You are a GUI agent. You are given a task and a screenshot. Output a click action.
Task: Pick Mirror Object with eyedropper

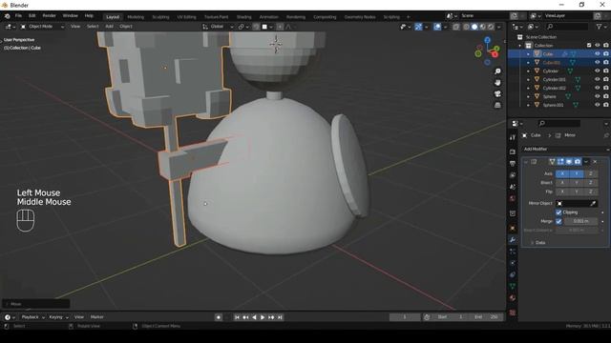point(593,203)
